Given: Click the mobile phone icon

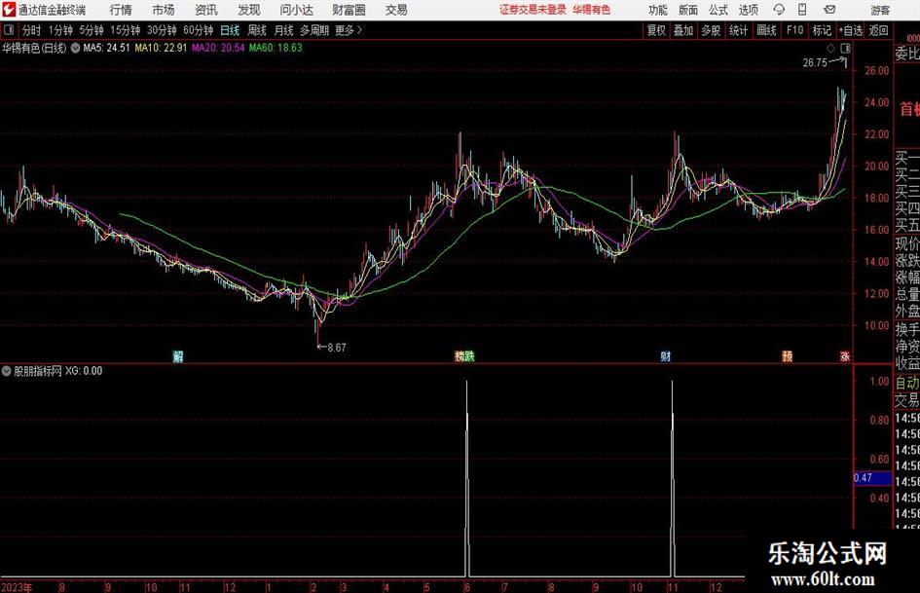Looking at the screenshot, I should pyautogui.click(x=802, y=10).
